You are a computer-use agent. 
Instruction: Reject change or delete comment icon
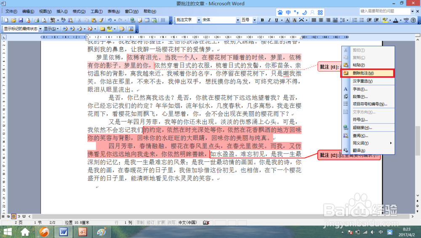[90, 29]
